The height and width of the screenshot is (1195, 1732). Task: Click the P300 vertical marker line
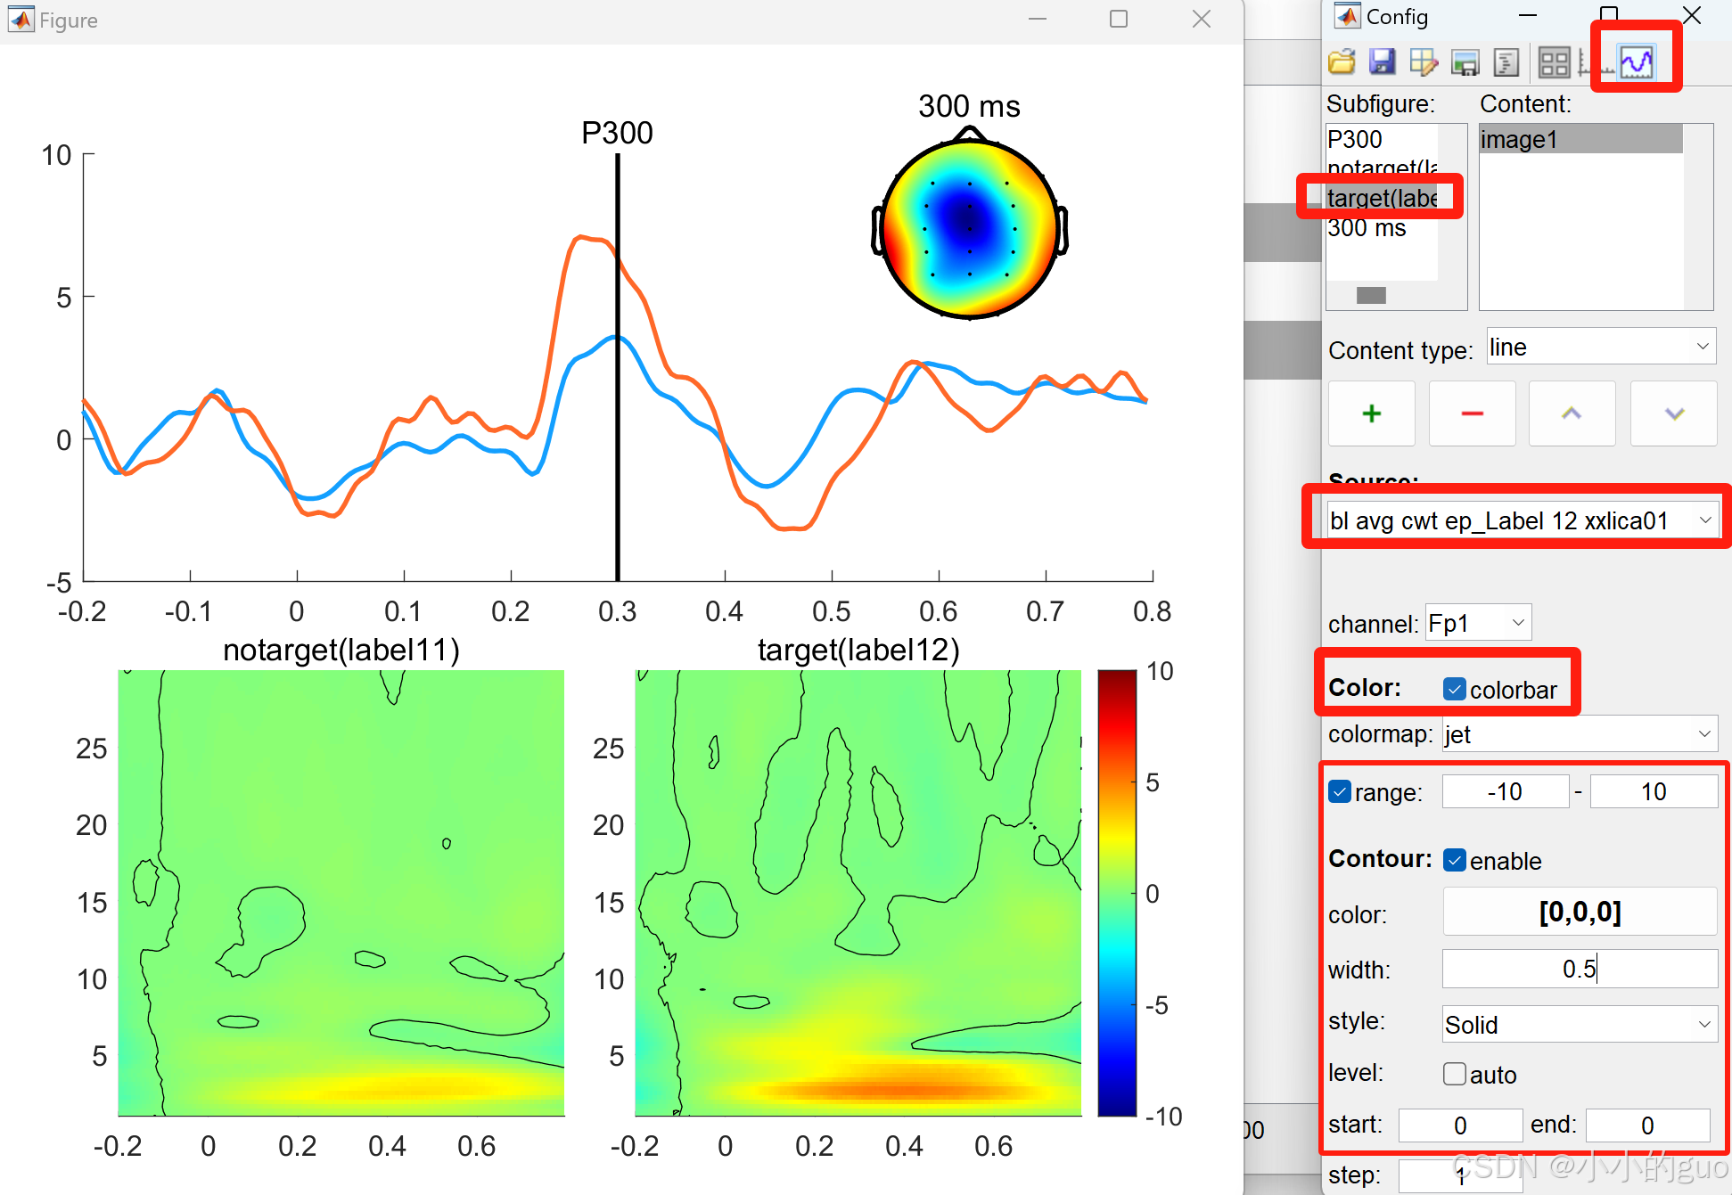point(617,367)
